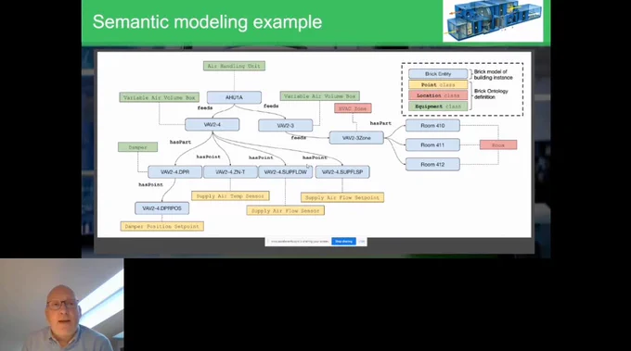Click the Room 410 node

(432, 126)
